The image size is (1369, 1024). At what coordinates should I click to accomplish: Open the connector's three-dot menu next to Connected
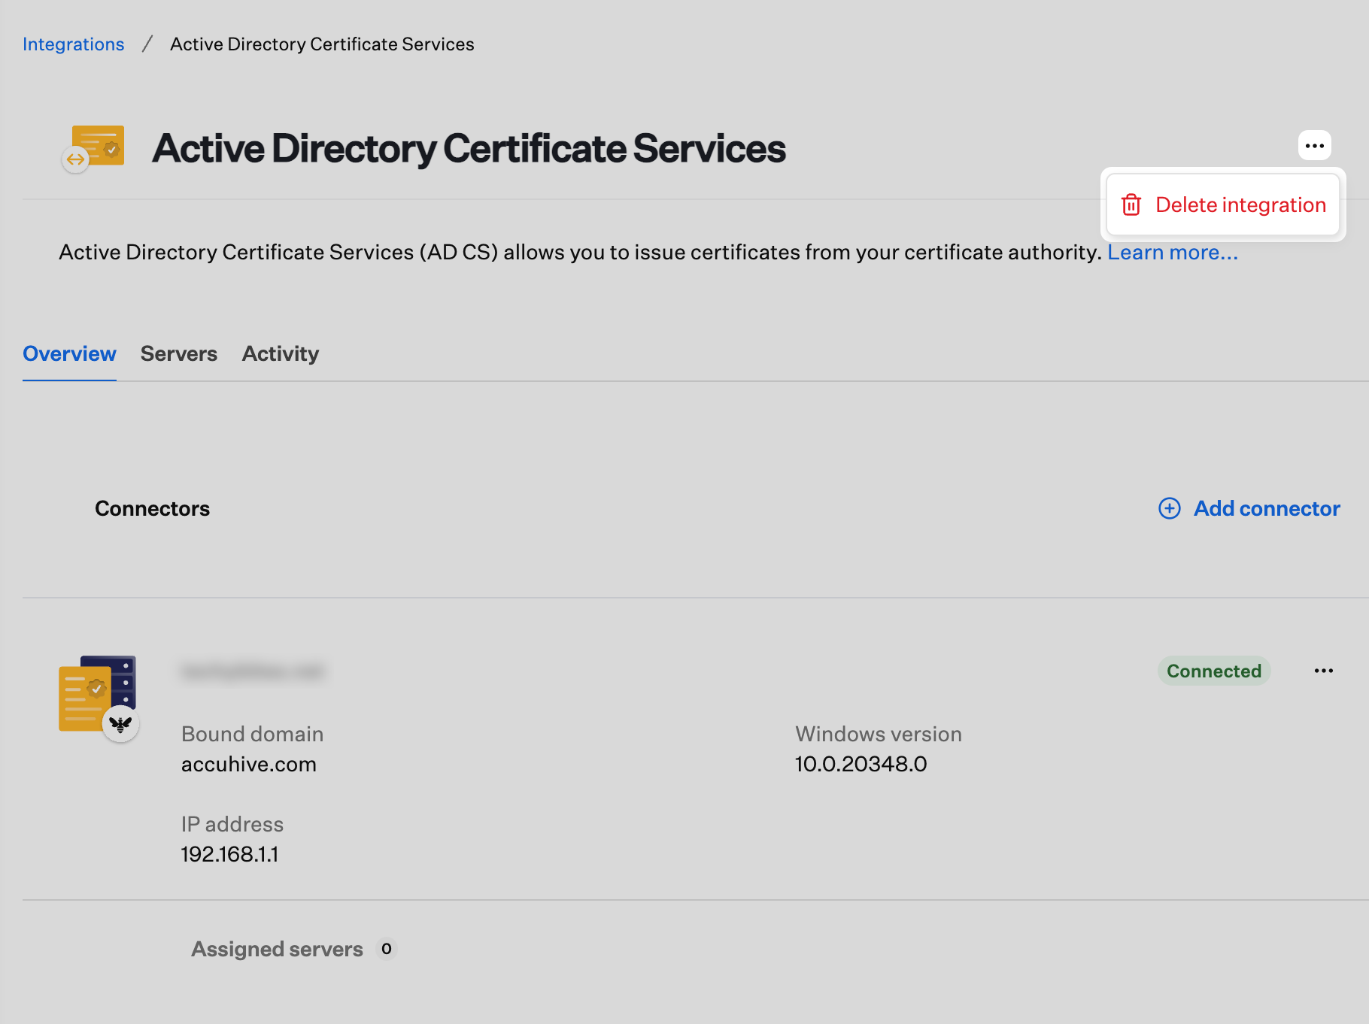coord(1324,671)
